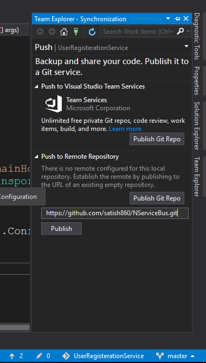Click the Forward navigation arrow in Team Explorer

coord(52,32)
